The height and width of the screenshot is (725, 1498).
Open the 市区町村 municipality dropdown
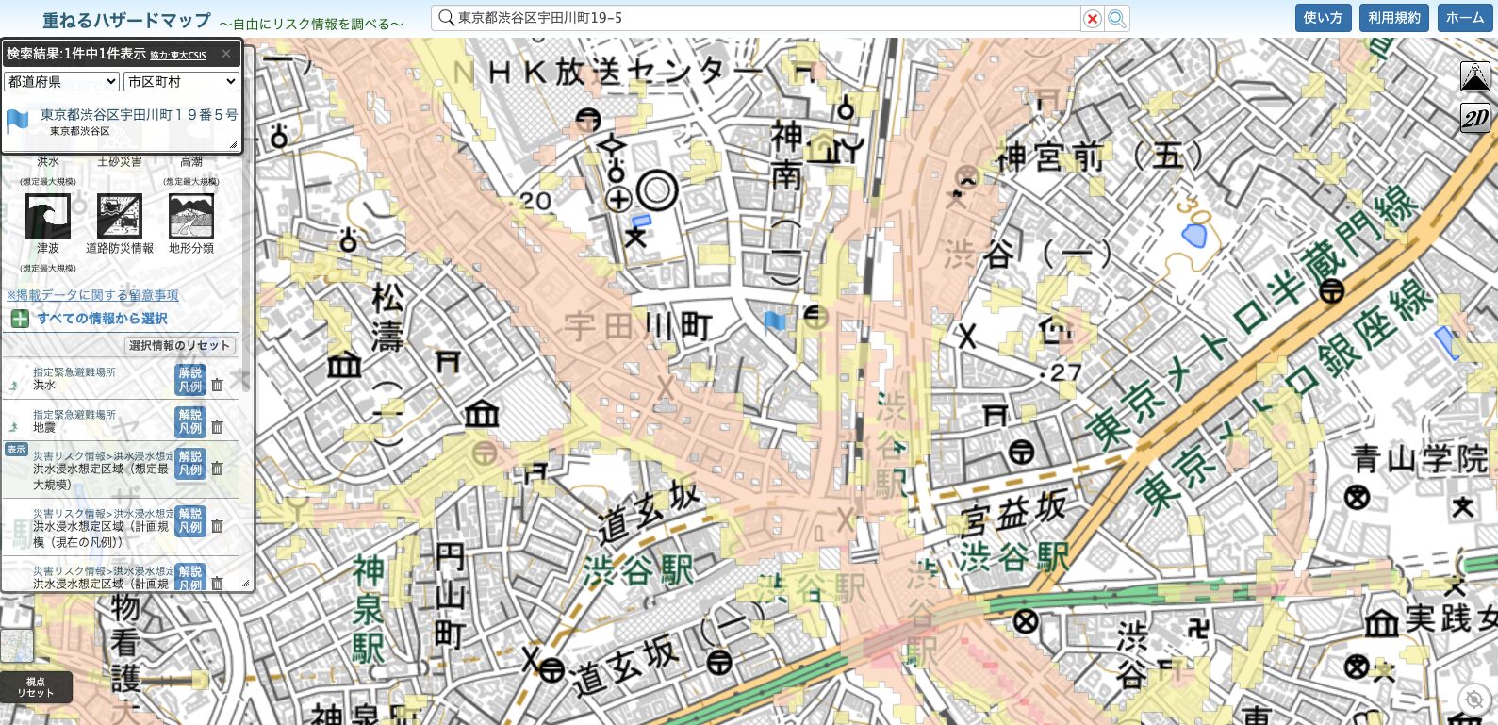181,82
